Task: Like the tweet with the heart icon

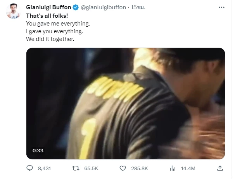Action: (x=123, y=168)
